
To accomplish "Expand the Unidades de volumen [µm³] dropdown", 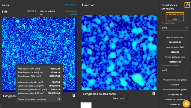I will pos(175,70).
